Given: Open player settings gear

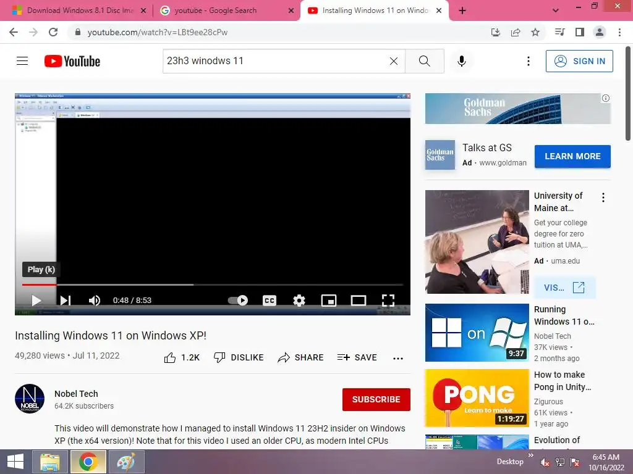Looking at the screenshot, I should (x=299, y=301).
